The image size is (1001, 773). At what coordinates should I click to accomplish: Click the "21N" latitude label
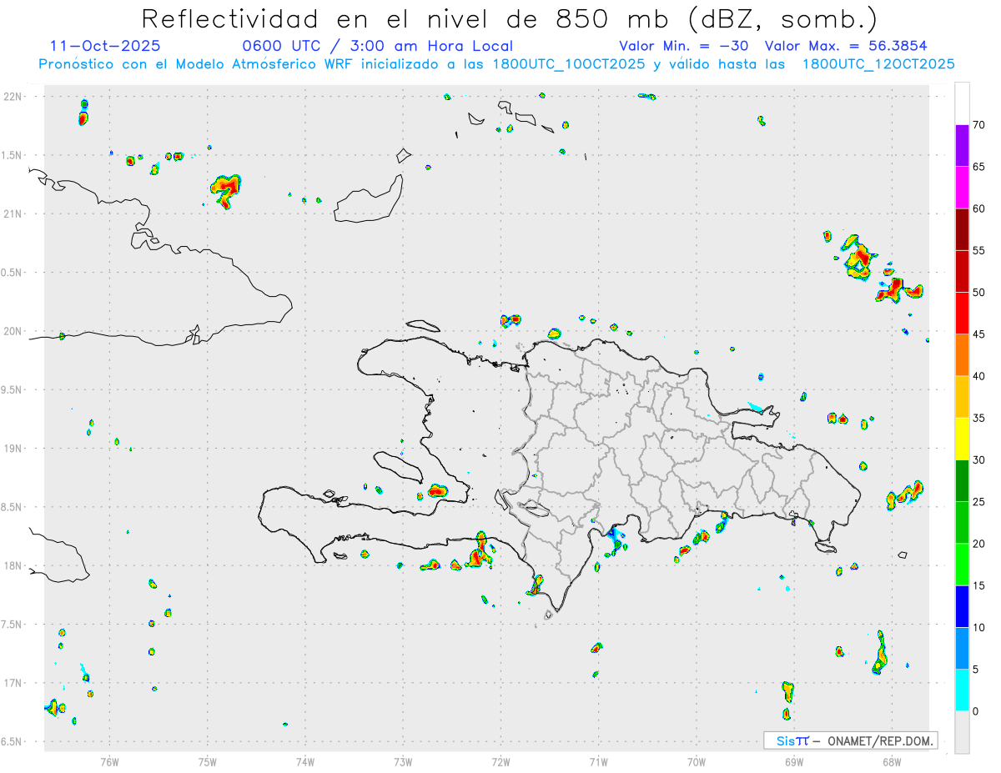pyautogui.click(x=13, y=213)
